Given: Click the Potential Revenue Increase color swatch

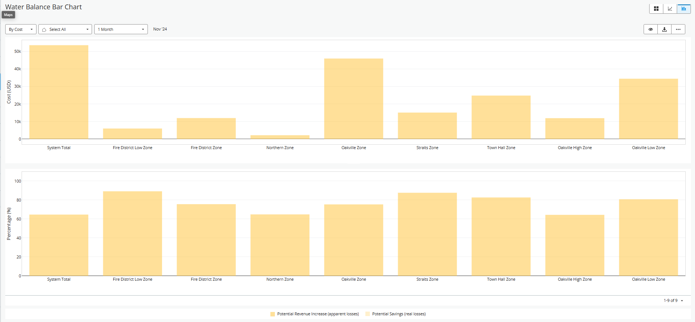Looking at the screenshot, I should coord(273,314).
